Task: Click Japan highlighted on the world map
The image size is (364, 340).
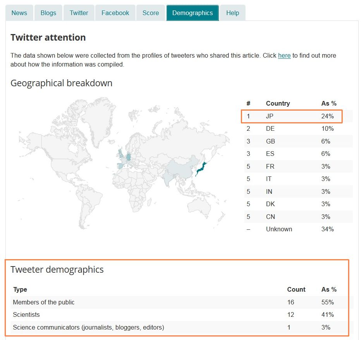Action: [201, 169]
